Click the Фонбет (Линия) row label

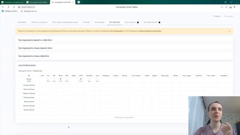pyautogui.click(x=29, y=110)
